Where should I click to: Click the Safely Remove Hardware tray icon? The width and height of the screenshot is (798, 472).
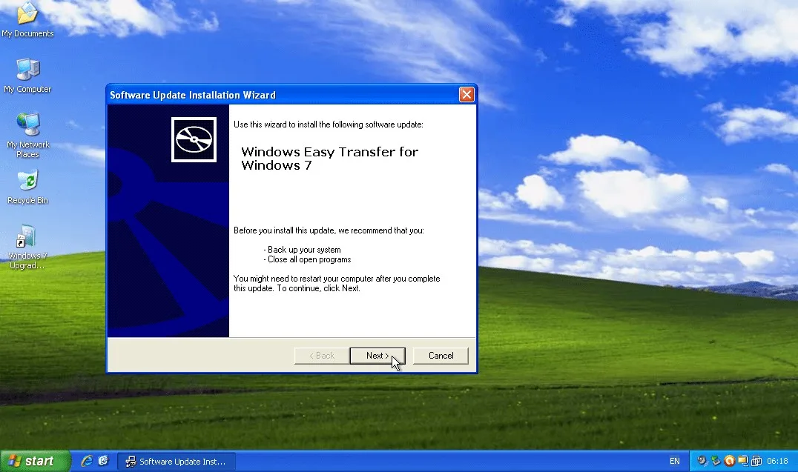(716, 461)
